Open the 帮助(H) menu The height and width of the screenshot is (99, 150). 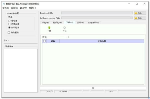[32, 8]
